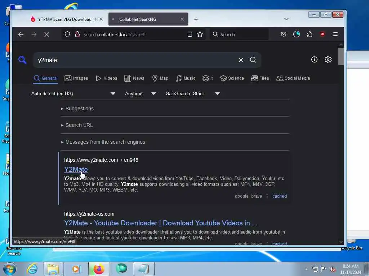Select the Science search category
Viewport: 369px width, 276px height.
(232, 78)
